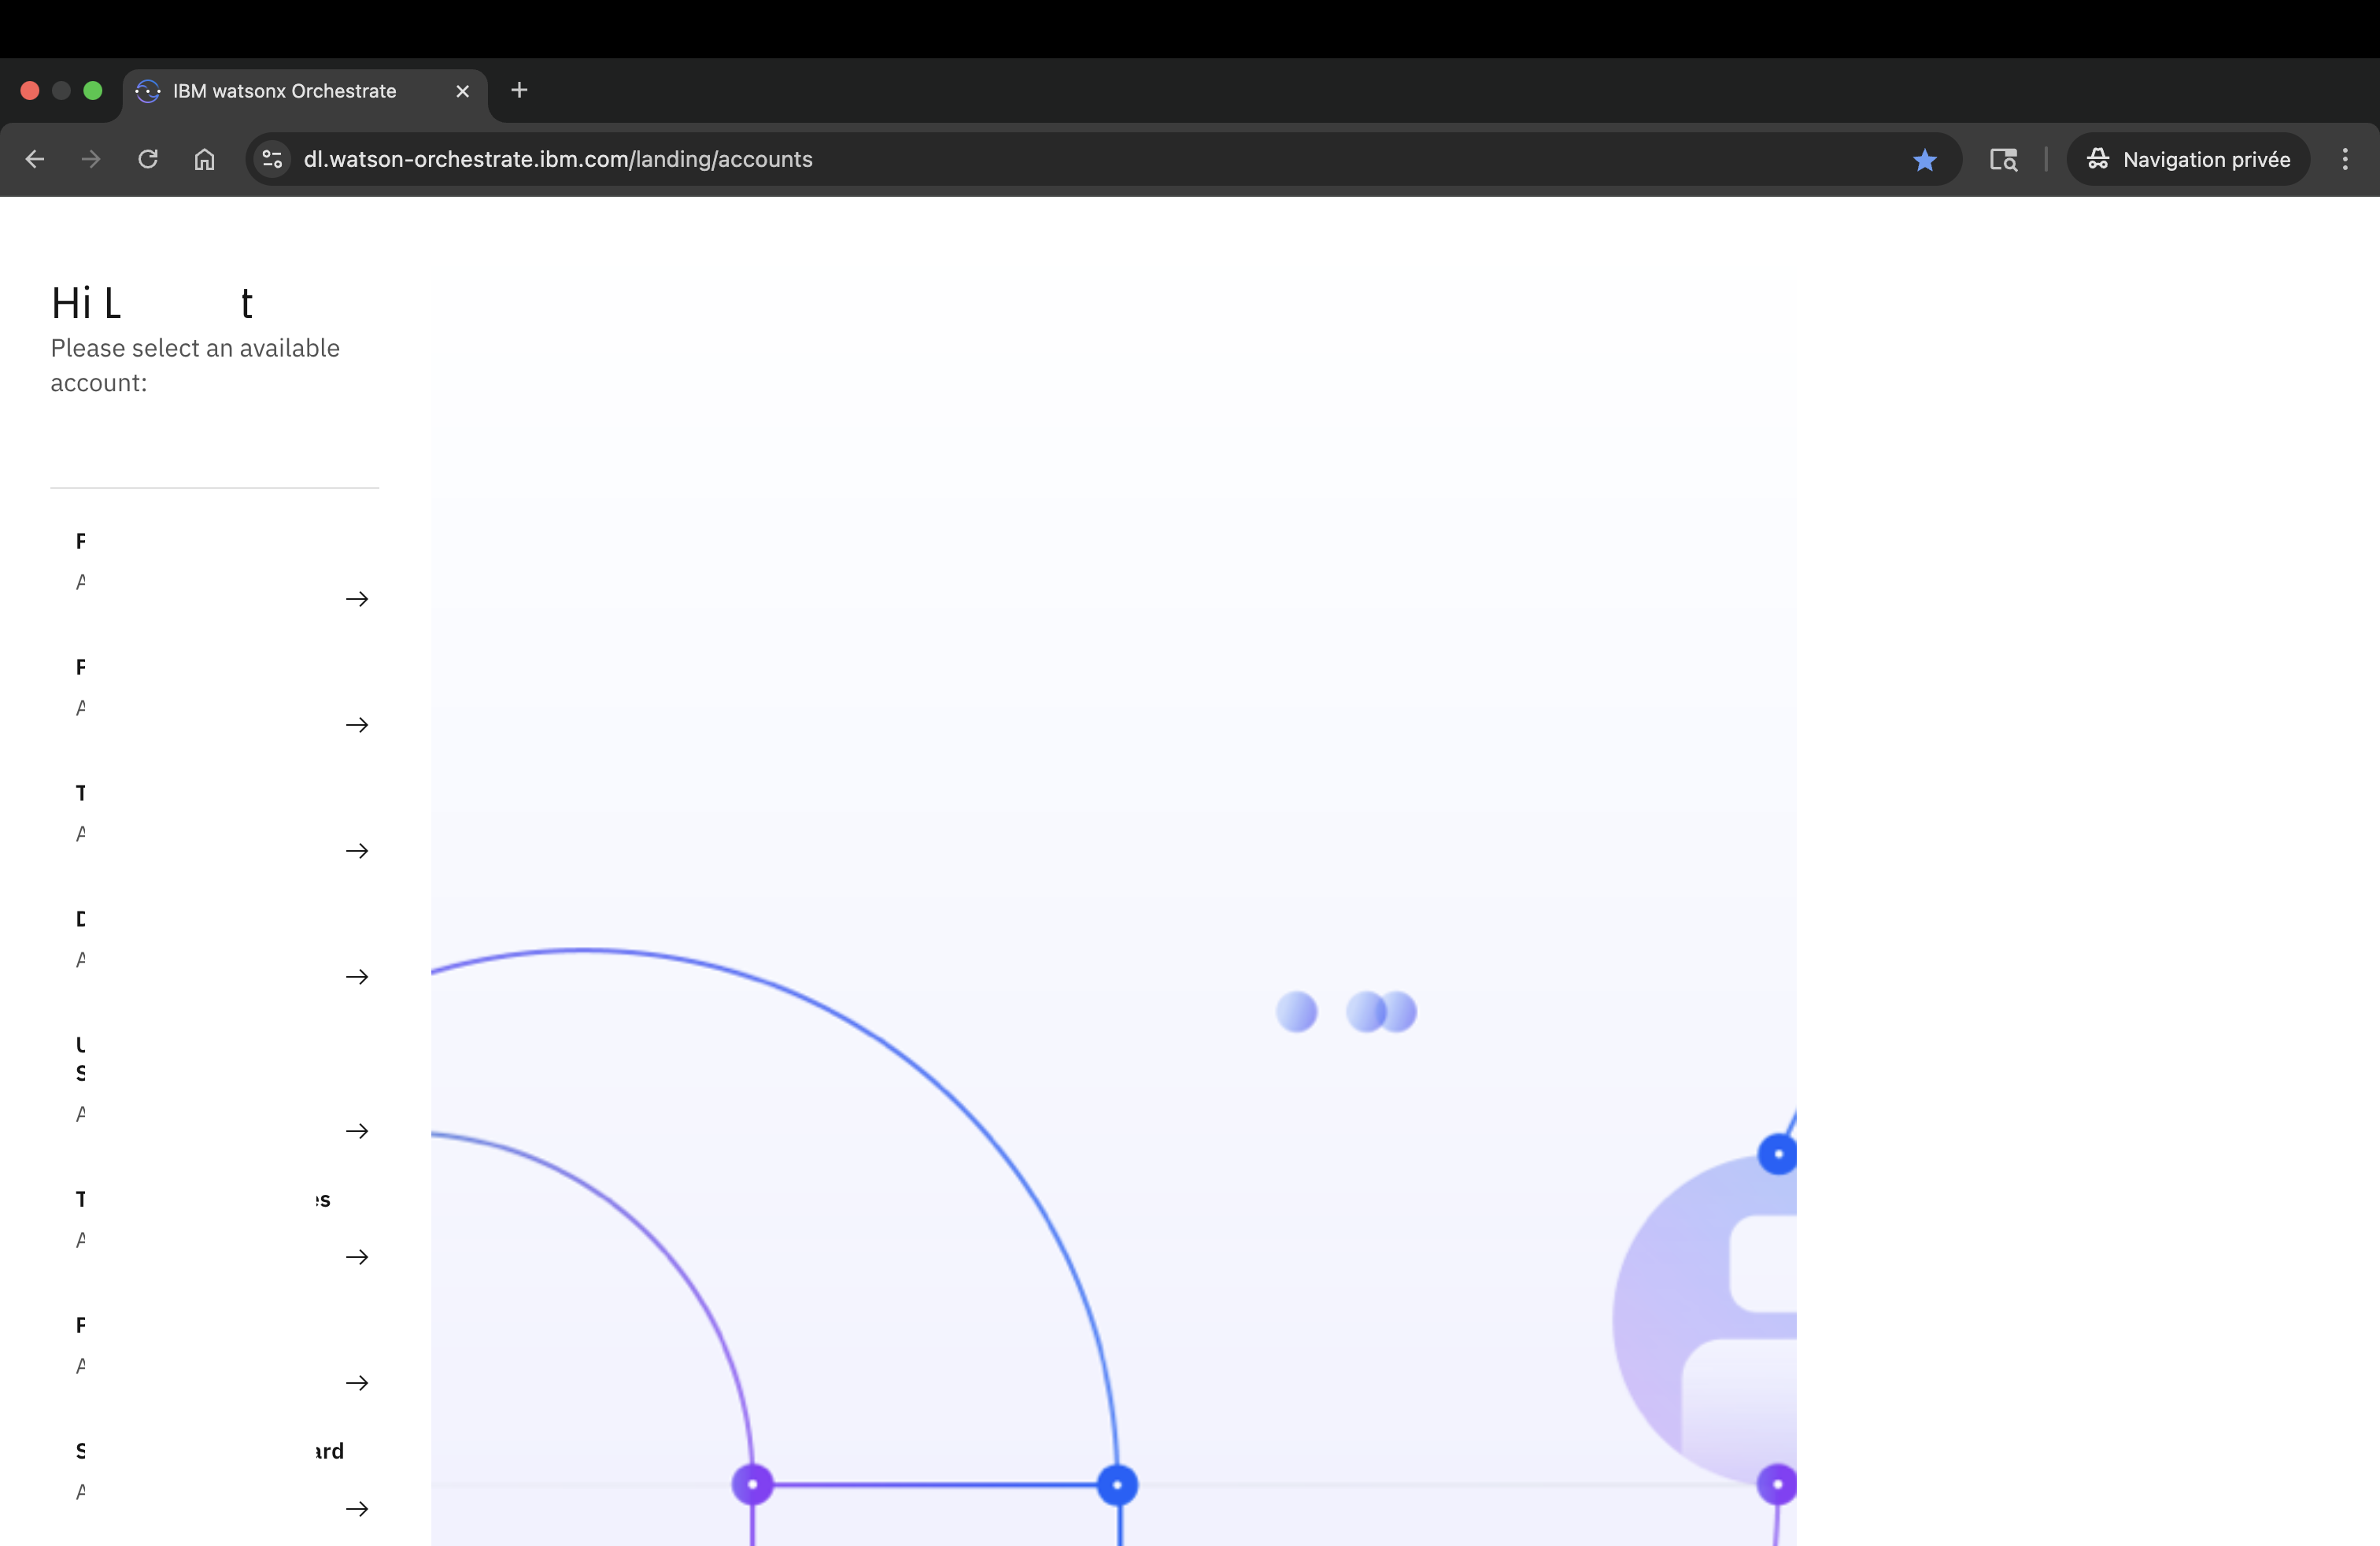The width and height of the screenshot is (2380, 1546).
Task: Select arrow for account ending in 'ard'
Action: [357, 1509]
